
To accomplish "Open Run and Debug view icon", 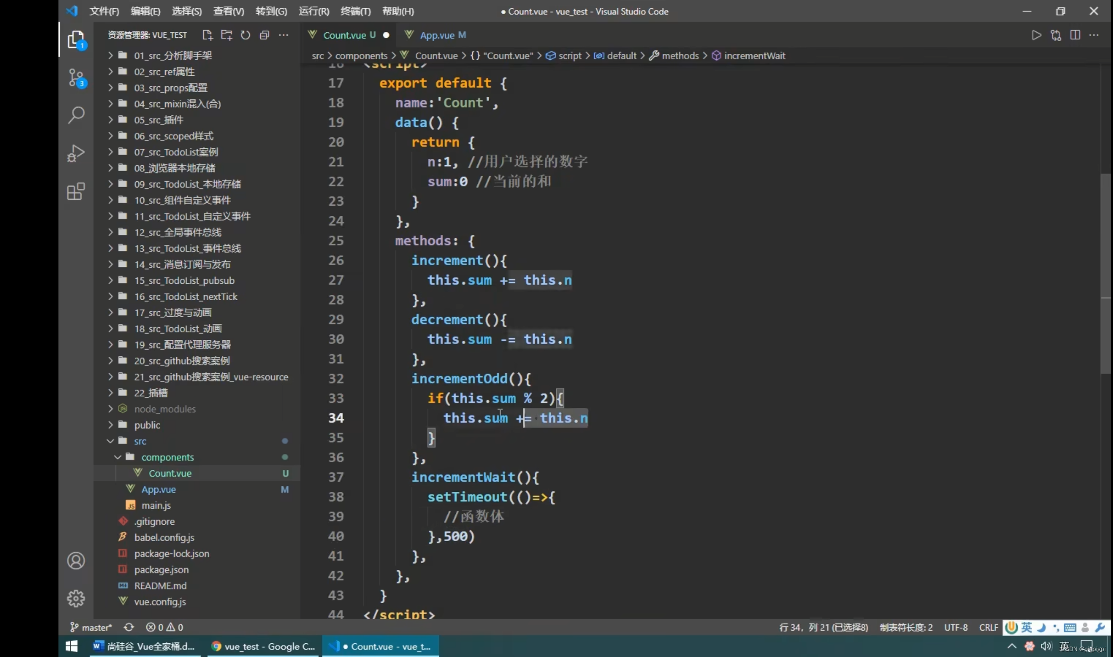I will tap(76, 153).
